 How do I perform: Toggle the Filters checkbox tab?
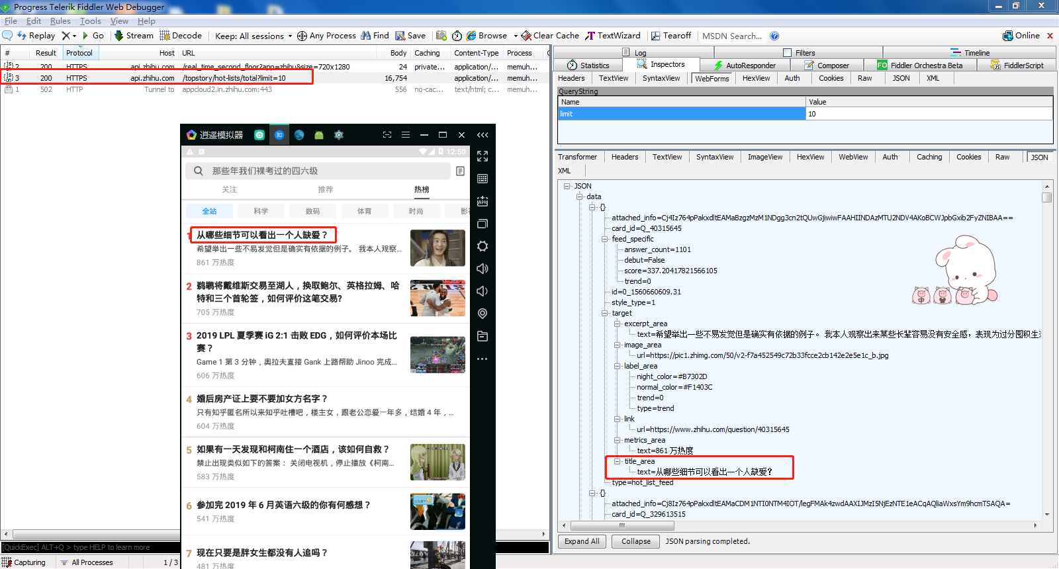800,52
